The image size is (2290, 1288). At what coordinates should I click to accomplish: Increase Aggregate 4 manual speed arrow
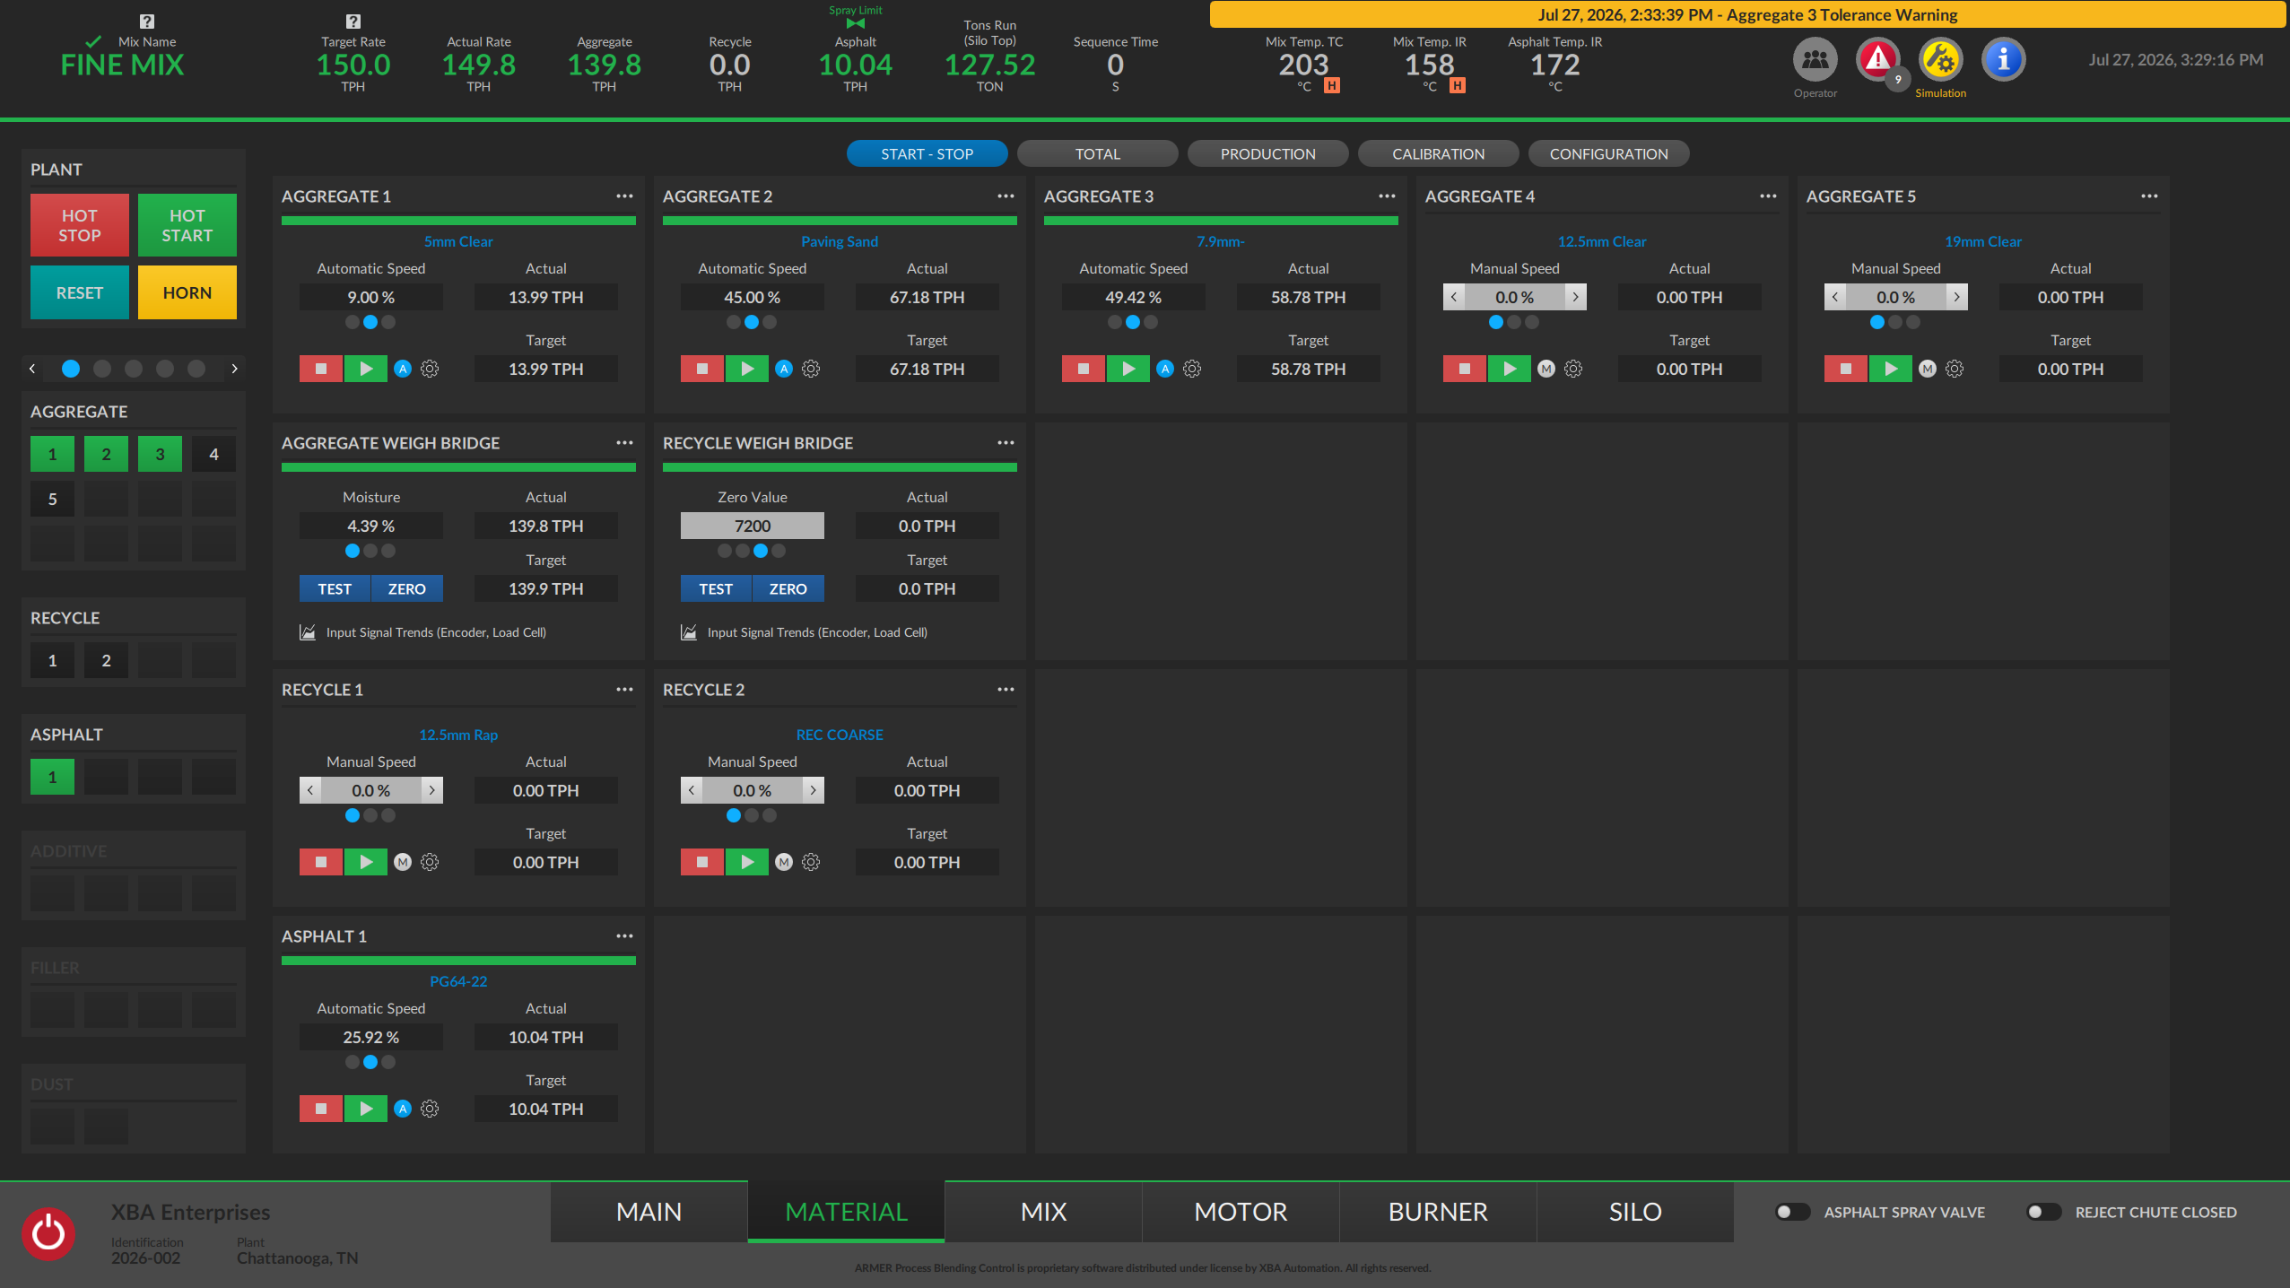pos(1575,297)
